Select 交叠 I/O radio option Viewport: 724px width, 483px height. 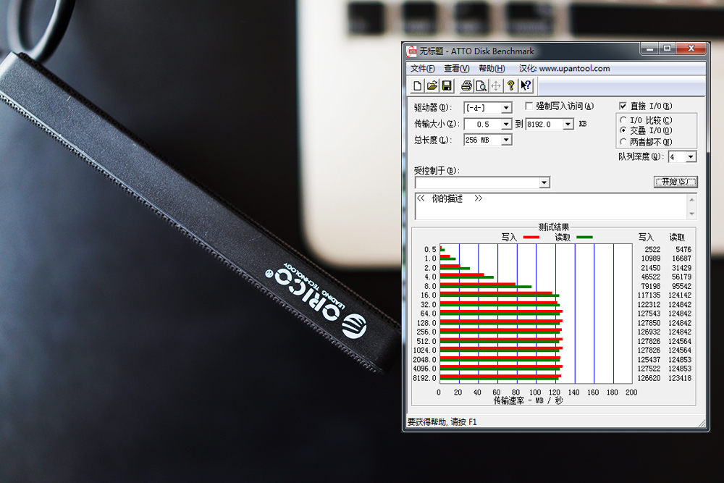pos(623,130)
